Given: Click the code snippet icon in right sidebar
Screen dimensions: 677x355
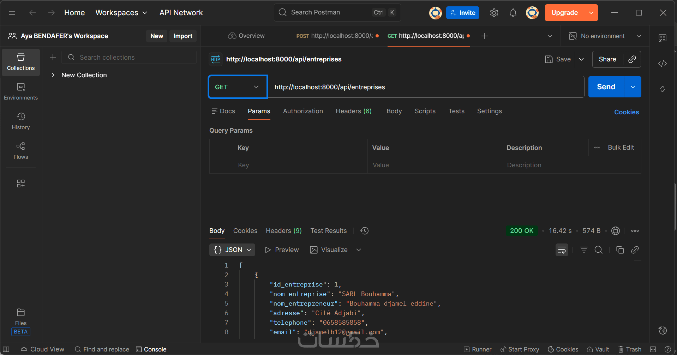Looking at the screenshot, I should (663, 64).
